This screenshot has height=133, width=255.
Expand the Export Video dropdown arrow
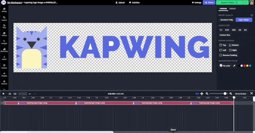click(246, 2)
